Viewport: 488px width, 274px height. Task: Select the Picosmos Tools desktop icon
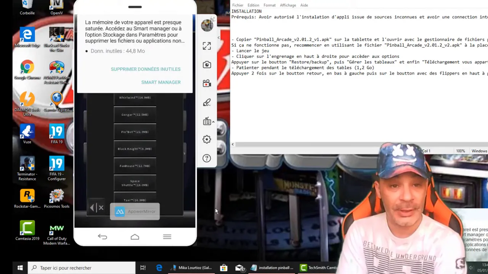pos(56,199)
